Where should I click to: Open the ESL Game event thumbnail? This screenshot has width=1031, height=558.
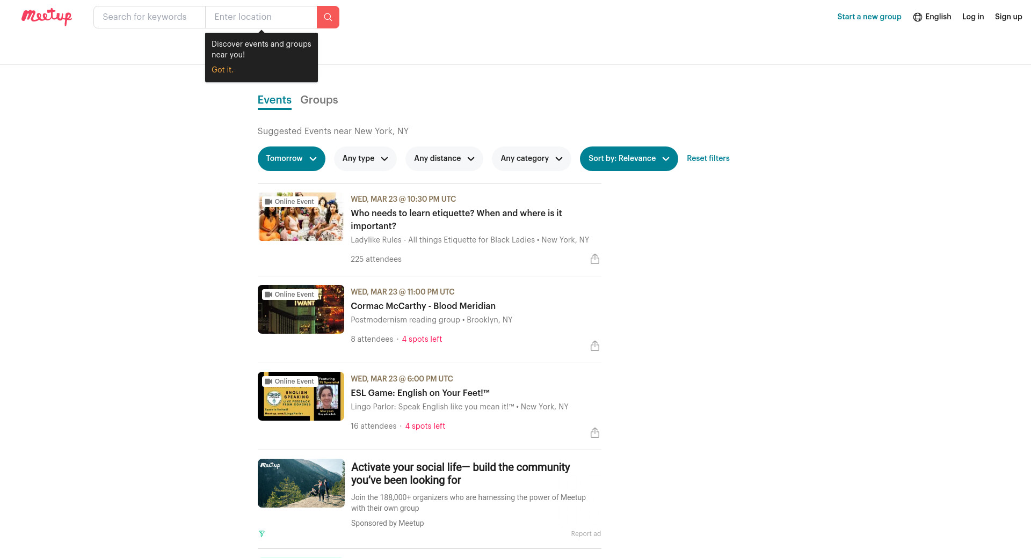301,397
